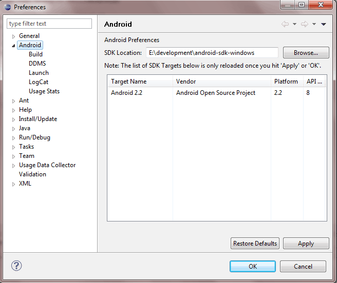Expand the Run/Debug tree node
The height and width of the screenshot is (283, 337).
tap(13, 138)
